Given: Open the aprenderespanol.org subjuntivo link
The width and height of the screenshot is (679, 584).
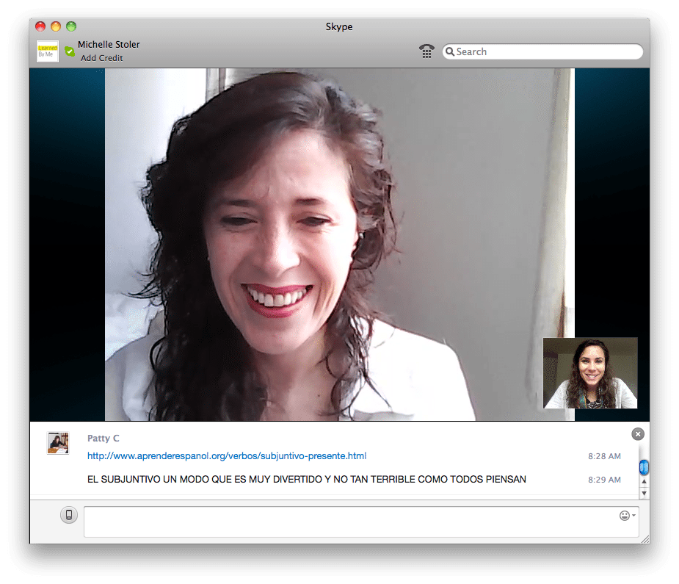Looking at the screenshot, I should (226, 456).
